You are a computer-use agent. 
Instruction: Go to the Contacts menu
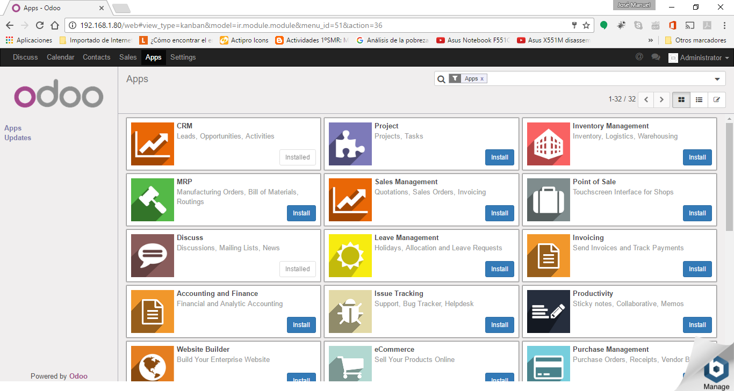point(96,57)
